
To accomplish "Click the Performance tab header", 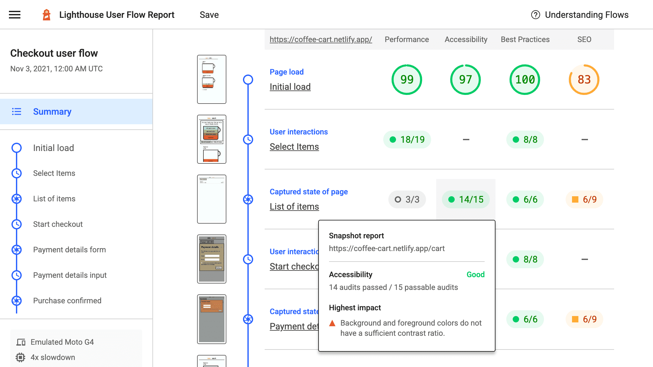I will (406, 40).
